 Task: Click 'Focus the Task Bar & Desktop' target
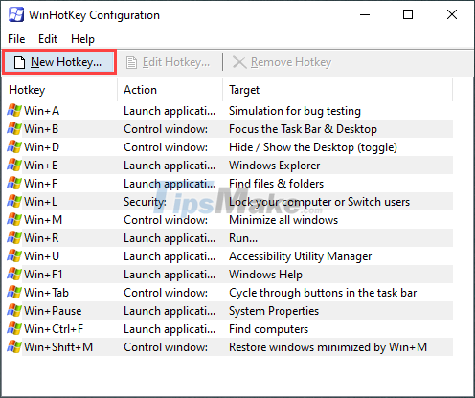(x=303, y=129)
